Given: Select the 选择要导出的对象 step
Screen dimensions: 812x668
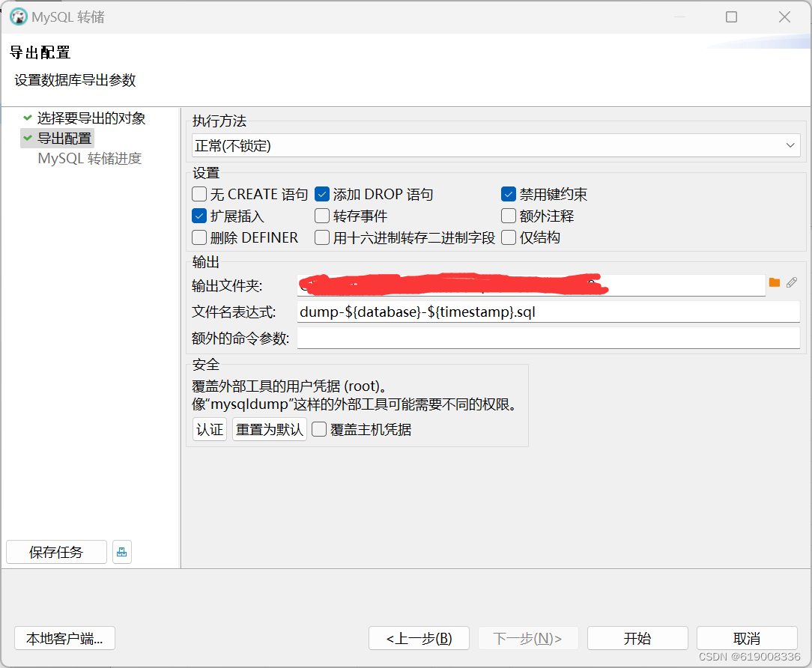Looking at the screenshot, I should [91, 118].
